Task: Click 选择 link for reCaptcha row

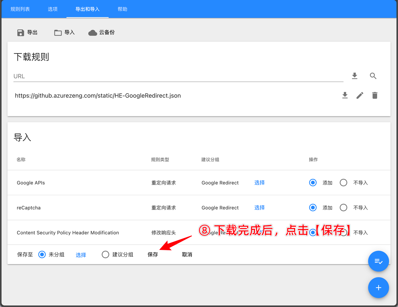Action: (259, 207)
